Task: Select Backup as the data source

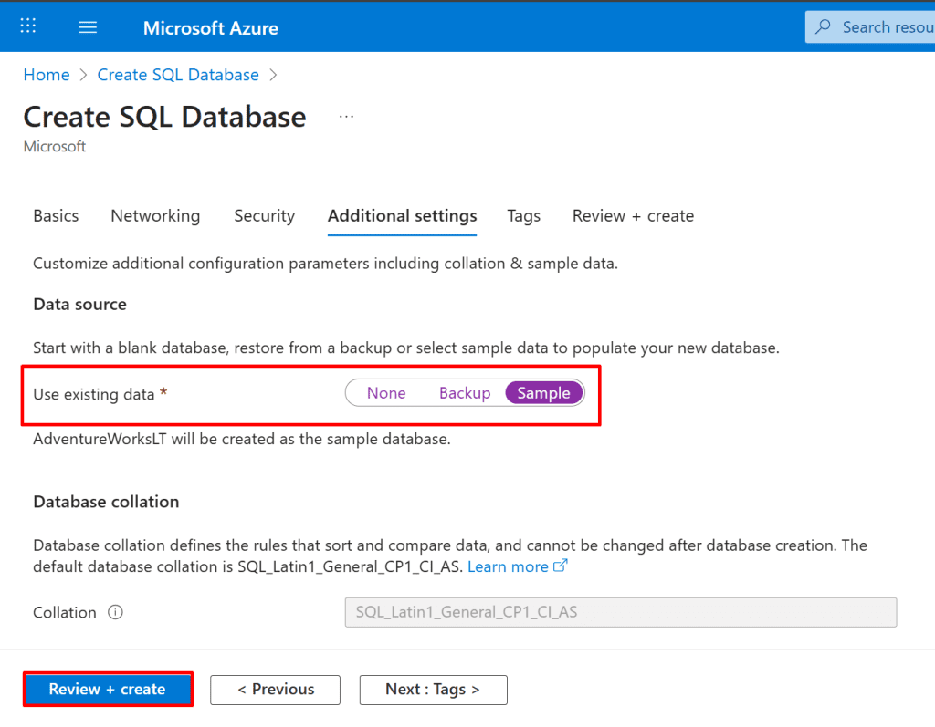Action: (x=465, y=393)
